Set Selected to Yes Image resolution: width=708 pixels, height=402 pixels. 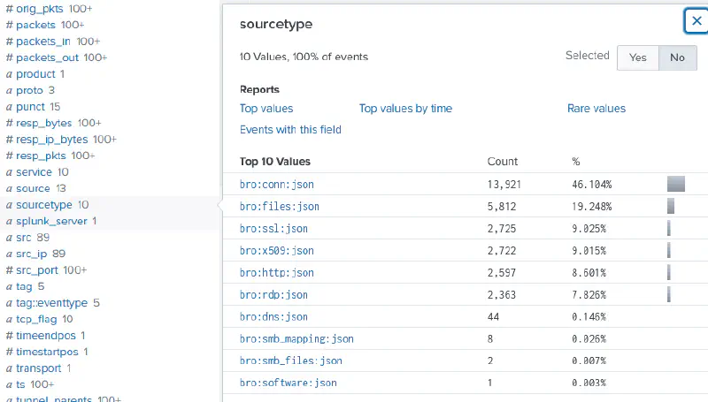637,57
